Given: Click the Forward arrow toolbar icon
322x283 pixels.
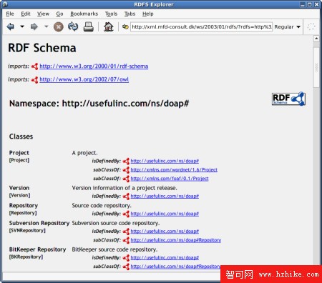Looking at the screenshot, I should tap(34, 26).
